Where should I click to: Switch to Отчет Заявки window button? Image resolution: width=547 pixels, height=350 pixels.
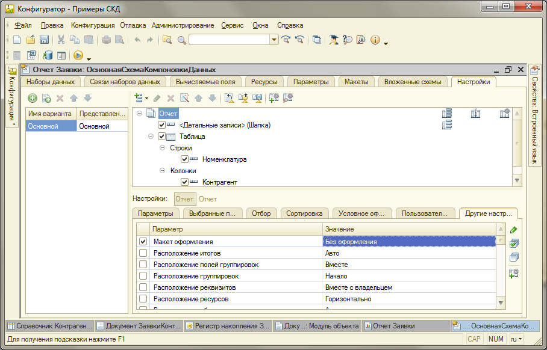pyautogui.click(x=406, y=327)
